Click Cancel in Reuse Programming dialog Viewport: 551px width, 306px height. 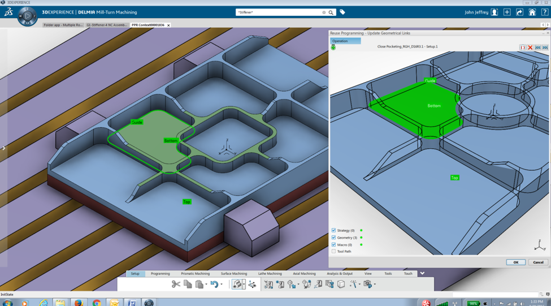[x=537, y=262]
